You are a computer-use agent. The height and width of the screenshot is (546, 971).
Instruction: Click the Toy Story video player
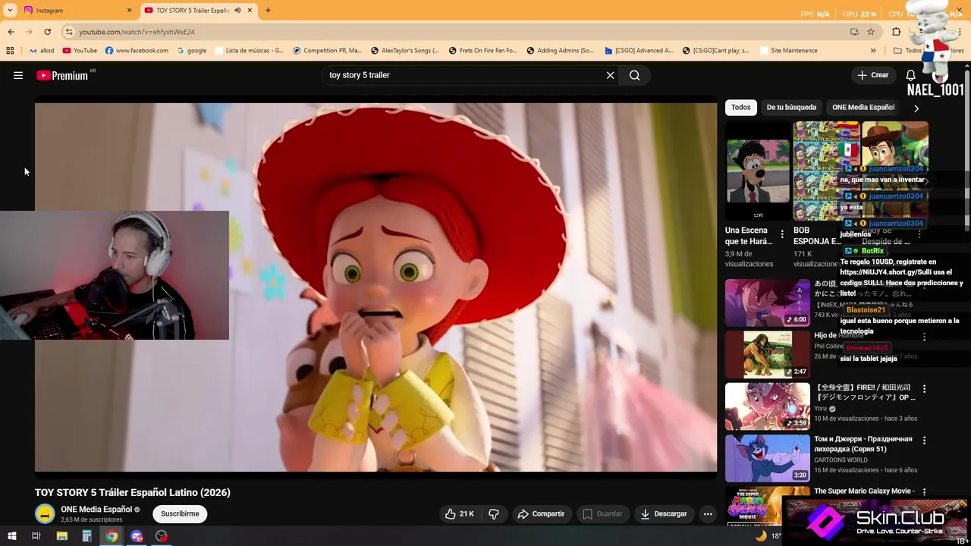(x=376, y=287)
